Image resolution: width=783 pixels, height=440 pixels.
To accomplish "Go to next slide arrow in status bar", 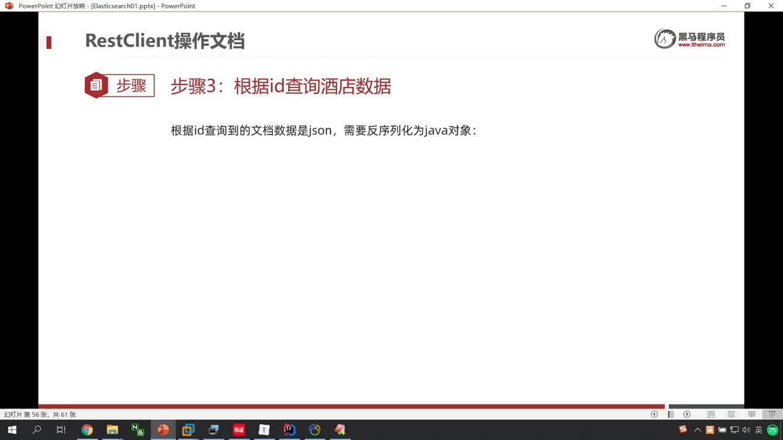I will (x=687, y=414).
